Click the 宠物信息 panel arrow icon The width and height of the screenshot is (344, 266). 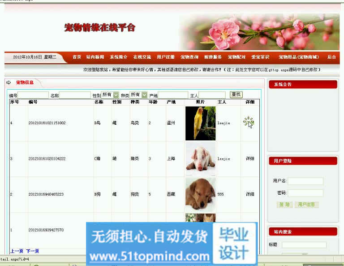9,83
